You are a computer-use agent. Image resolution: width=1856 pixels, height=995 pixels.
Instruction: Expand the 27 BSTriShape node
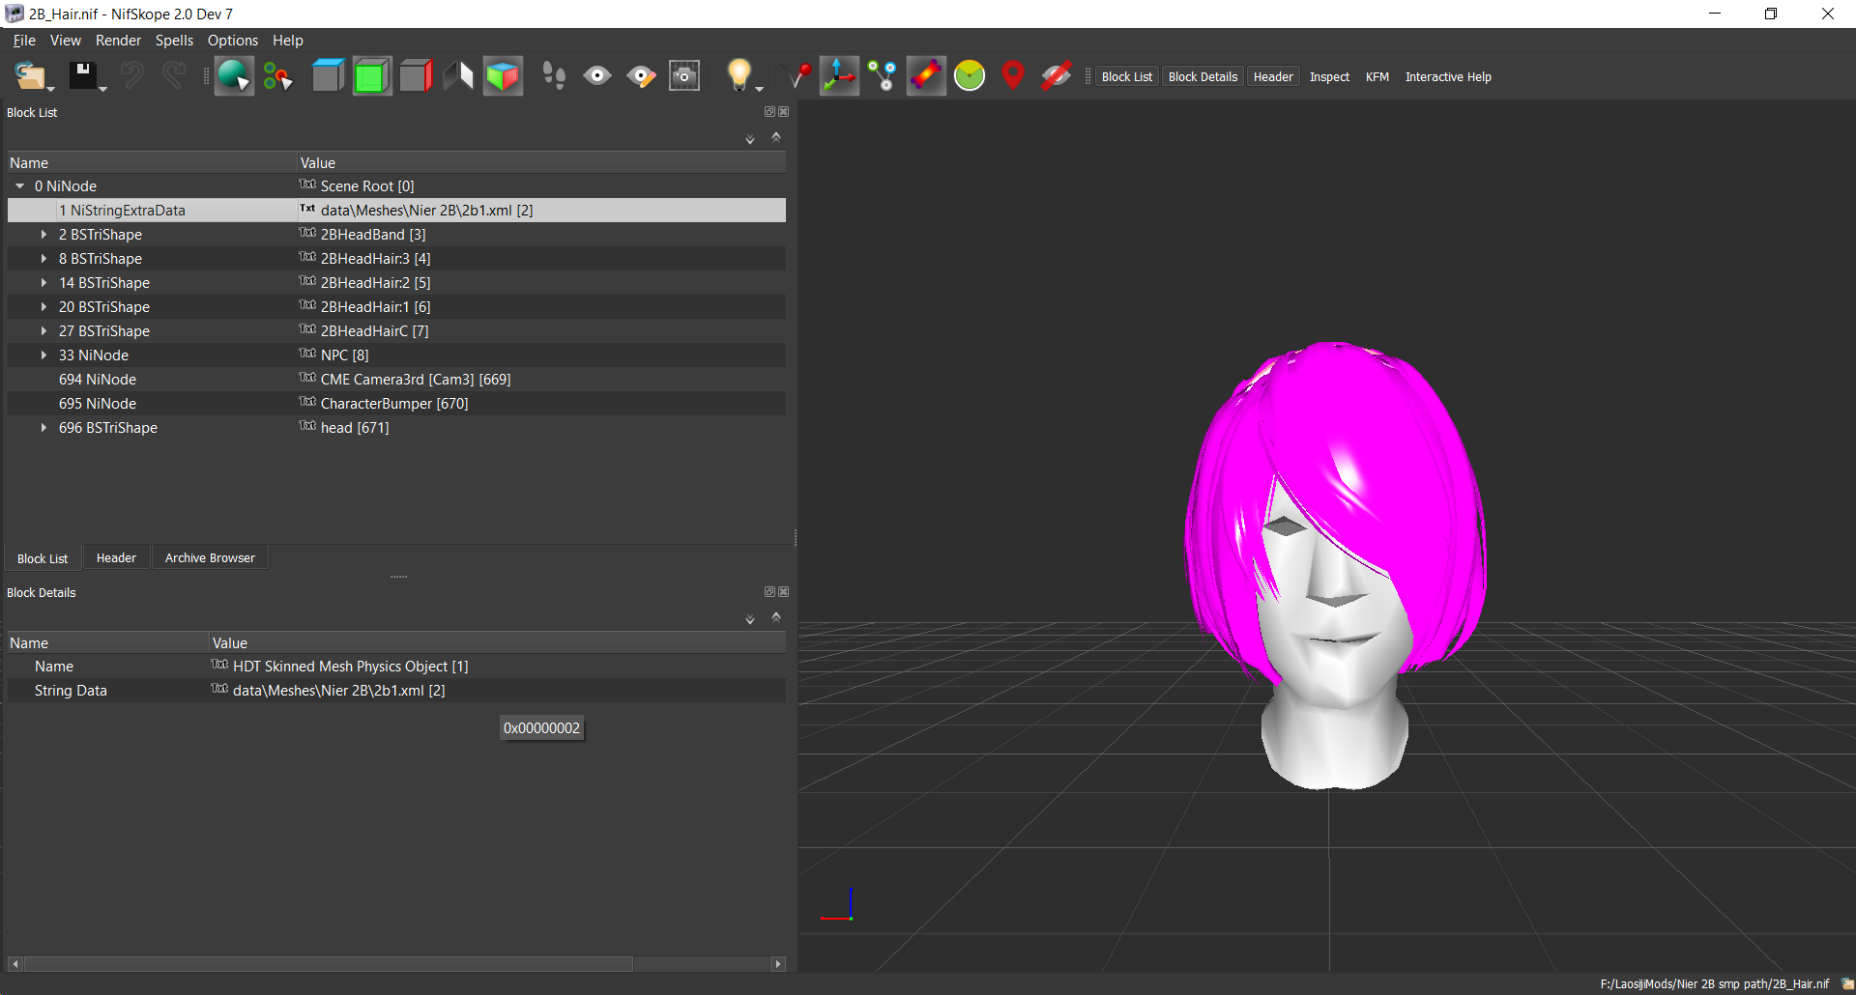[43, 330]
